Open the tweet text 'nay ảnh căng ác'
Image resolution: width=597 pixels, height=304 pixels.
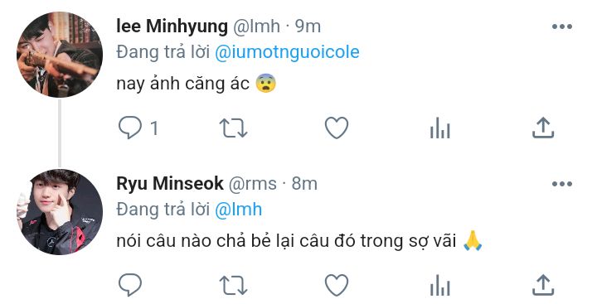[183, 84]
